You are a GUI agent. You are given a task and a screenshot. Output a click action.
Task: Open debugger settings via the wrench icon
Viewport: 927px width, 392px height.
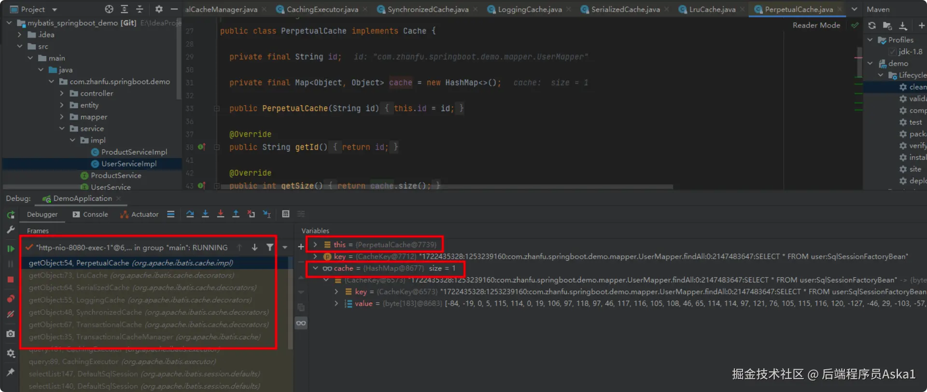click(x=11, y=230)
